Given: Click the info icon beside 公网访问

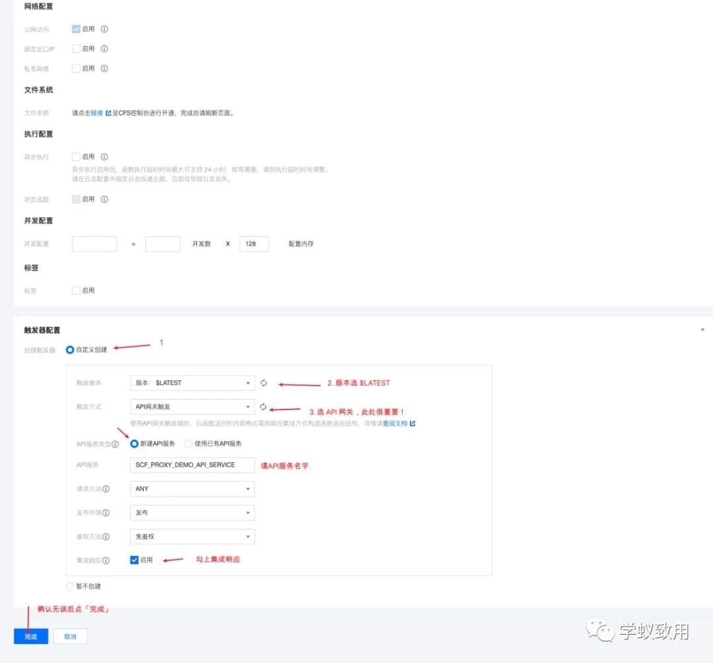Looking at the screenshot, I should click(x=104, y=29).
